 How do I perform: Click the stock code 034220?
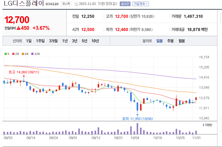(52, 4)
